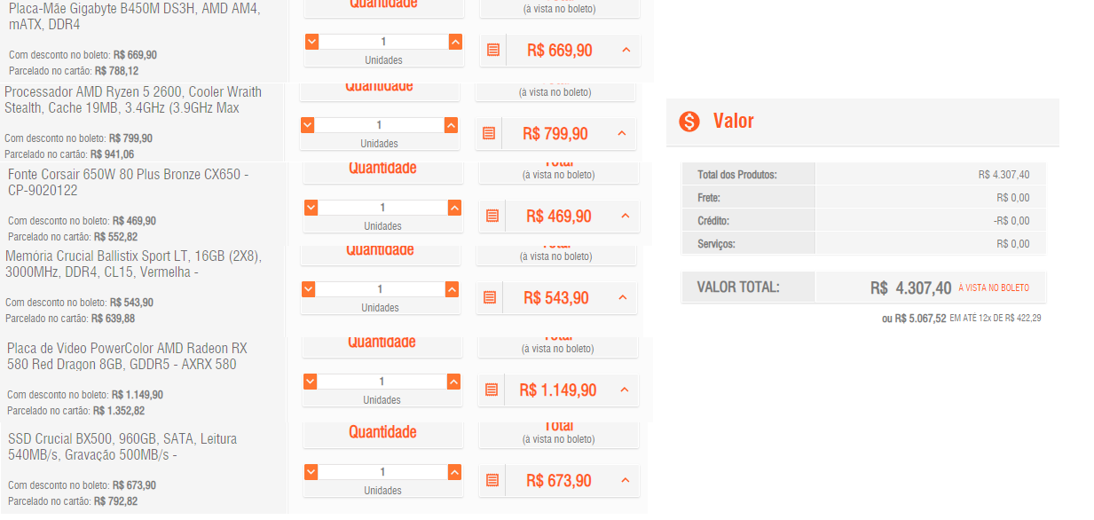Open the Processador AMD Ryzen 5 2600 product link
Image resolution: width=1094 pixels, height=520 pixels.
pos(133,99)
